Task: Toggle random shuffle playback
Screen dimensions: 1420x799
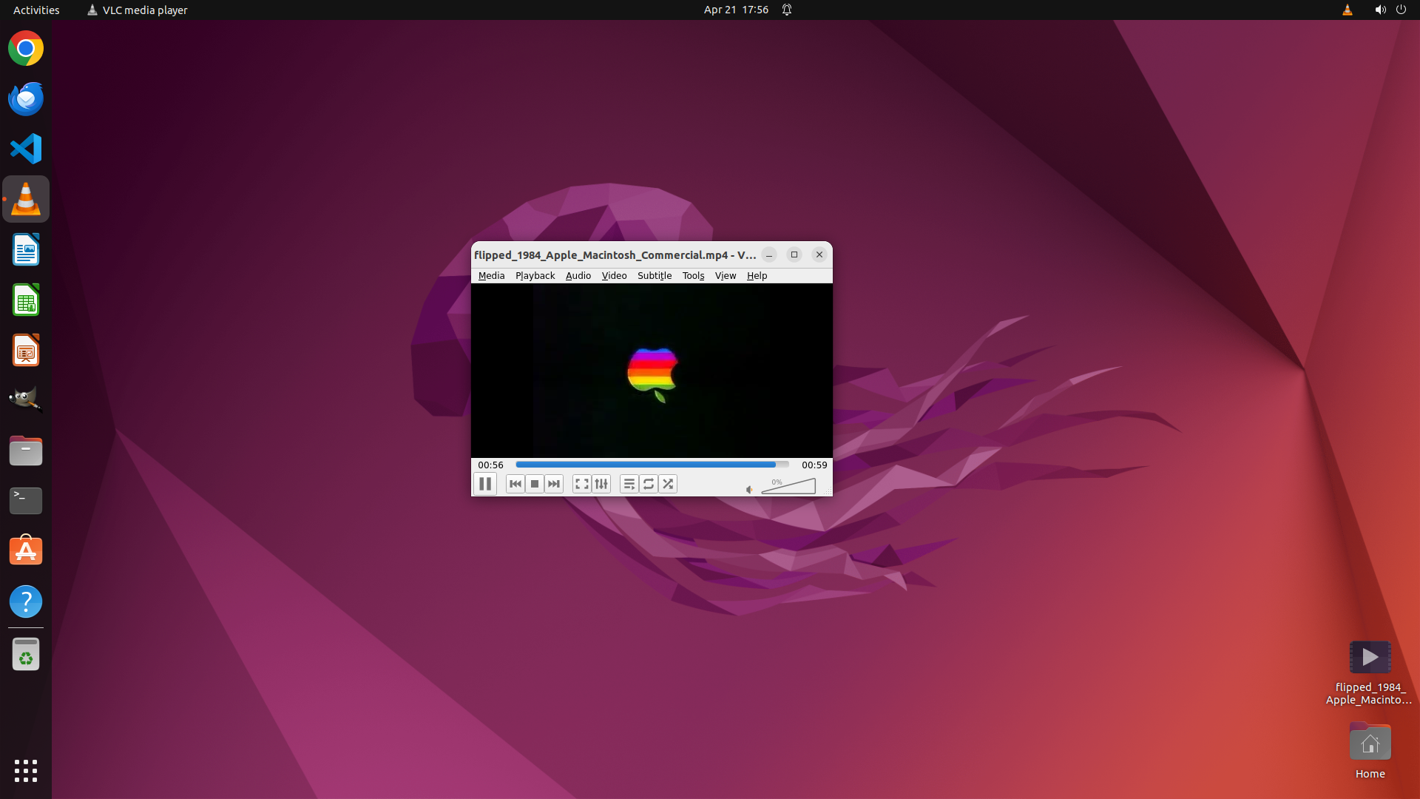Action: [x=668, y=484]
